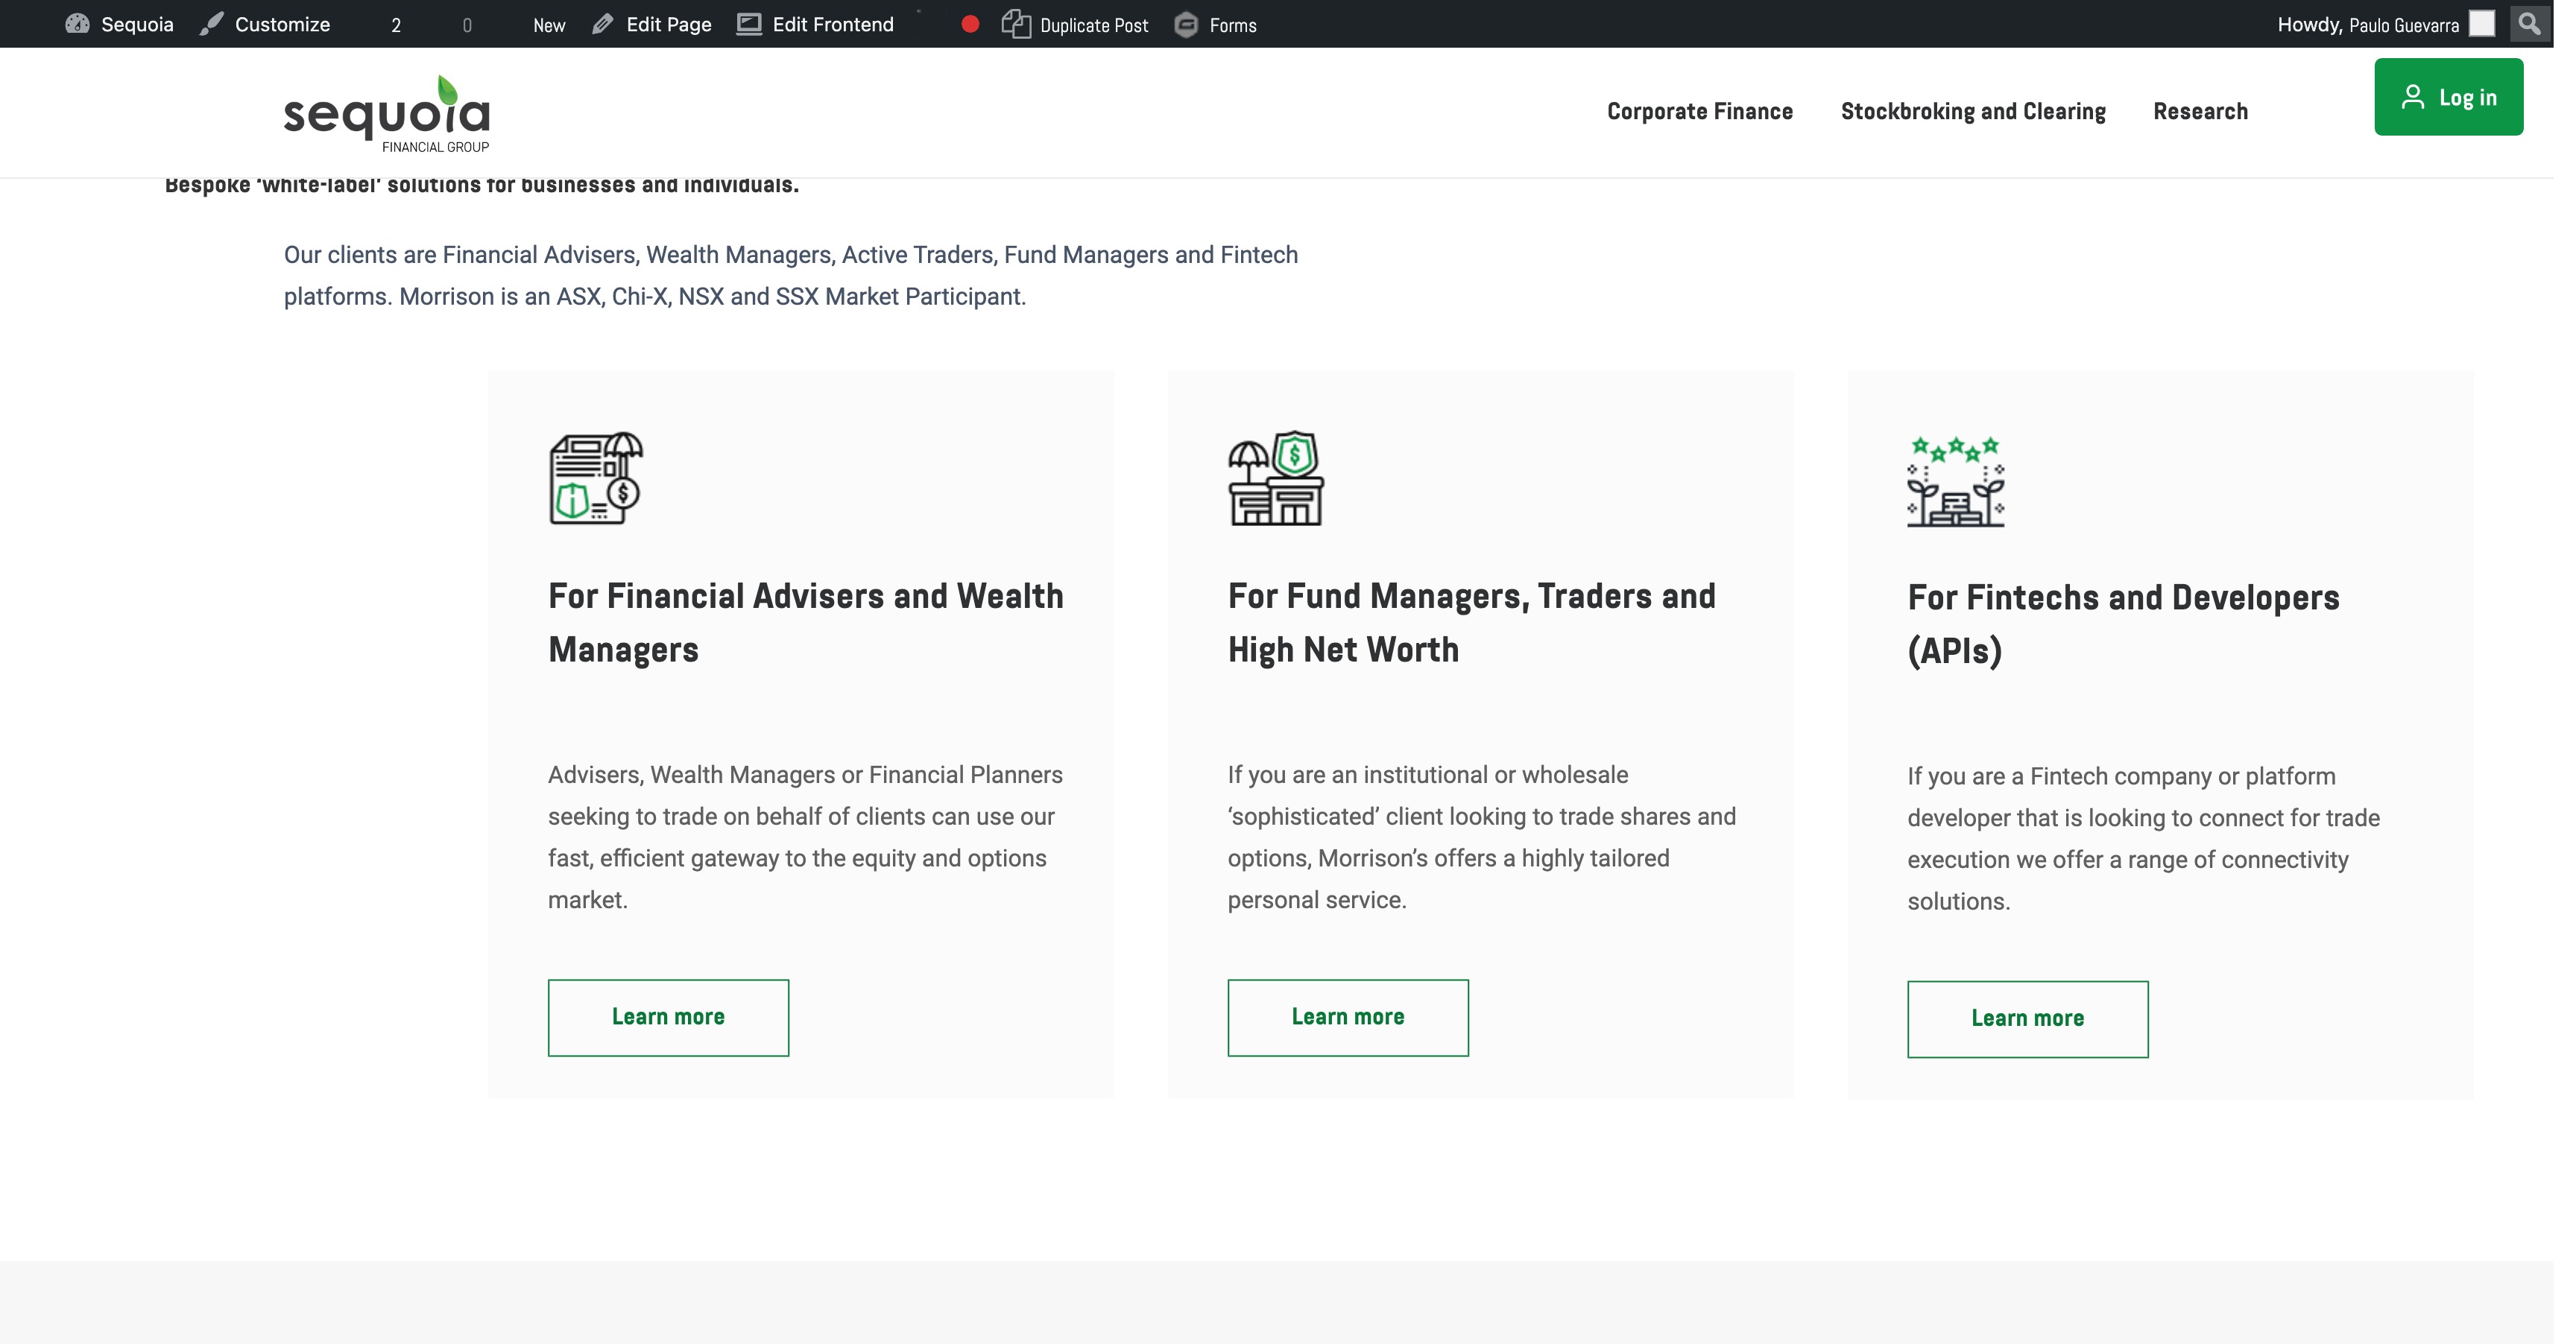Click the Fintechs and Developers card icon
Viewport: 2576px width, 1344px height.
1955,481
